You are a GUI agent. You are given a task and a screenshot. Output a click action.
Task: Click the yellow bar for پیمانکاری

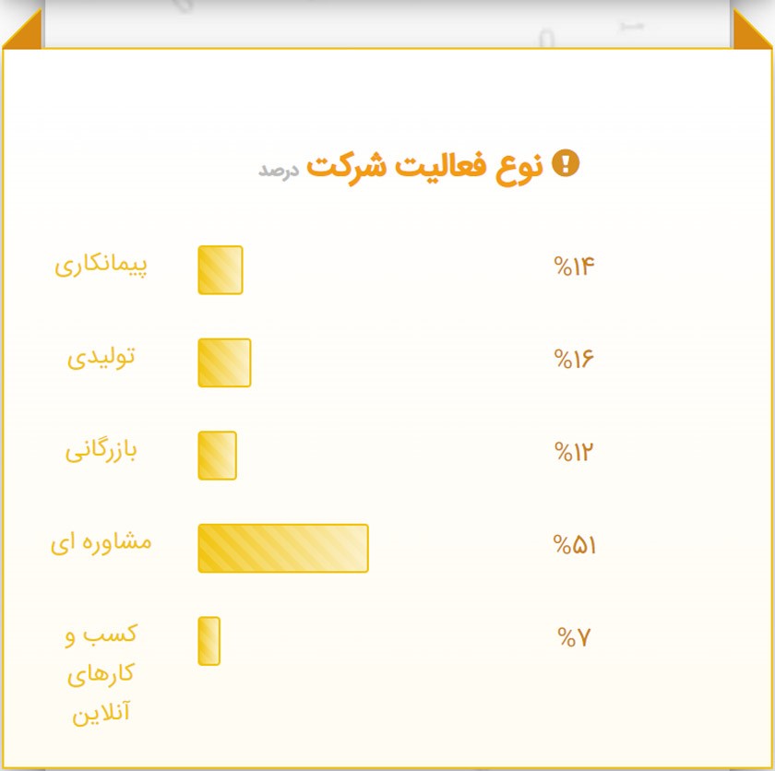tap(221, 270)
